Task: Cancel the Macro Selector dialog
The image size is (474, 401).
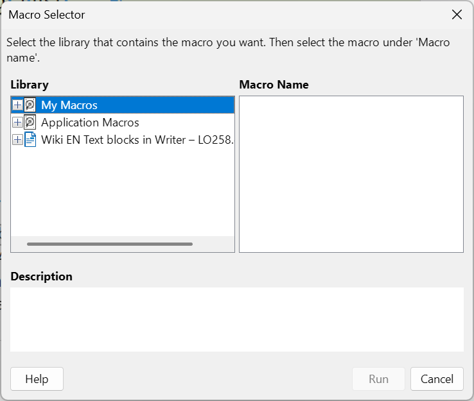Action: tap(437, 379)
